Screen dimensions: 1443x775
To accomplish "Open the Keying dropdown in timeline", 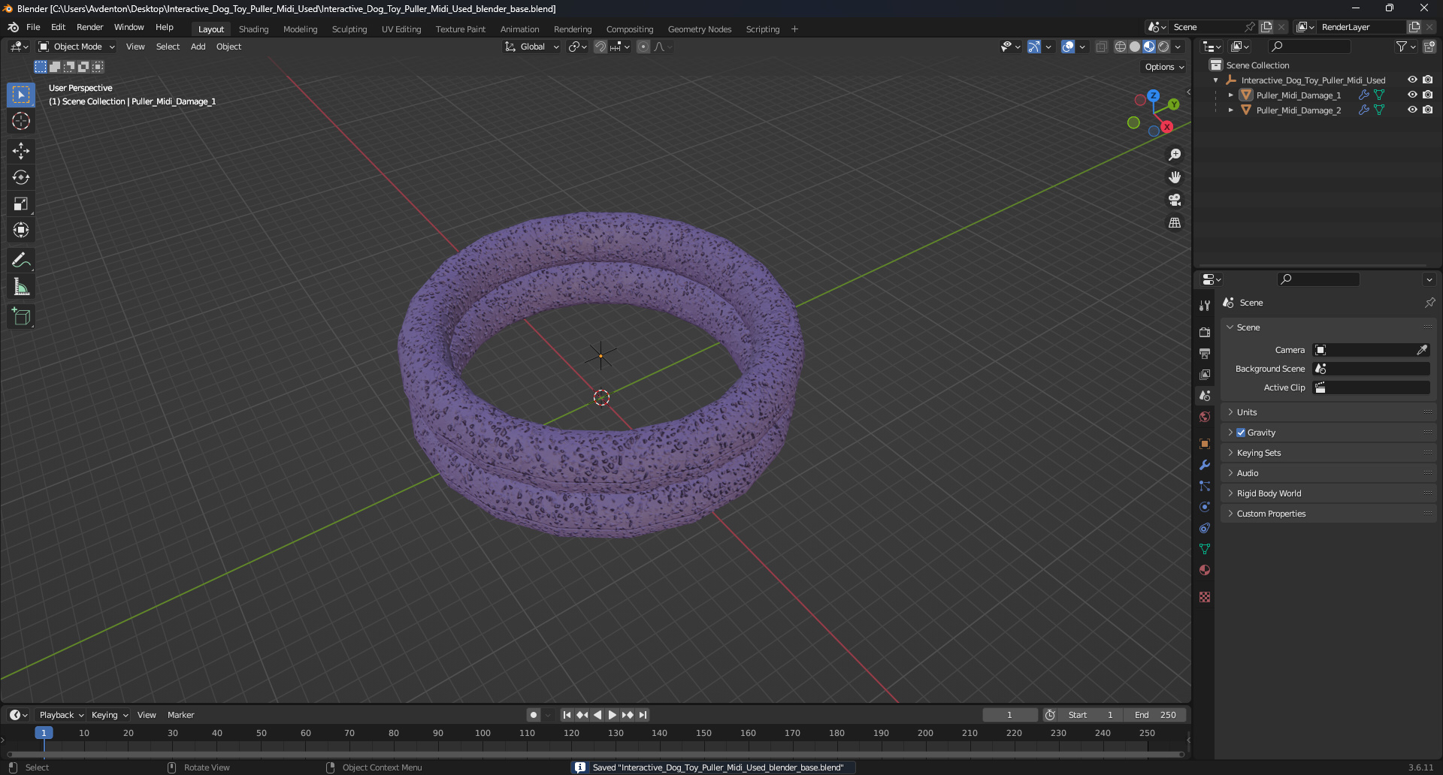I will (110, 715).
